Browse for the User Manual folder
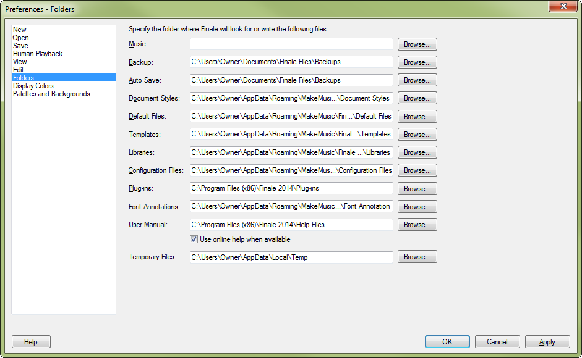582x358 pixels. pos(416,224)
